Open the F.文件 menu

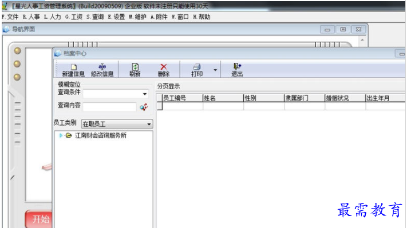[10, 17]
